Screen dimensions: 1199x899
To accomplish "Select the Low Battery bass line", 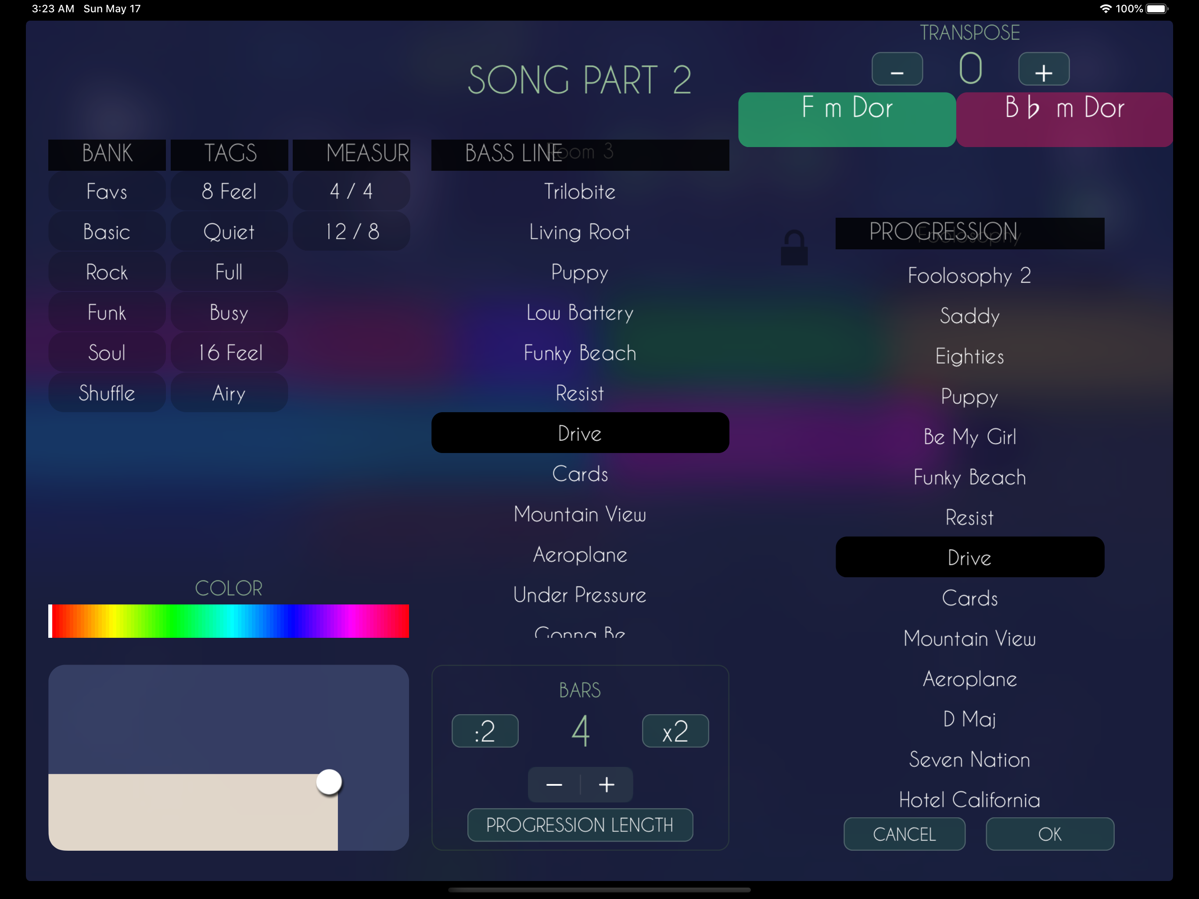I will click(579, 313).
